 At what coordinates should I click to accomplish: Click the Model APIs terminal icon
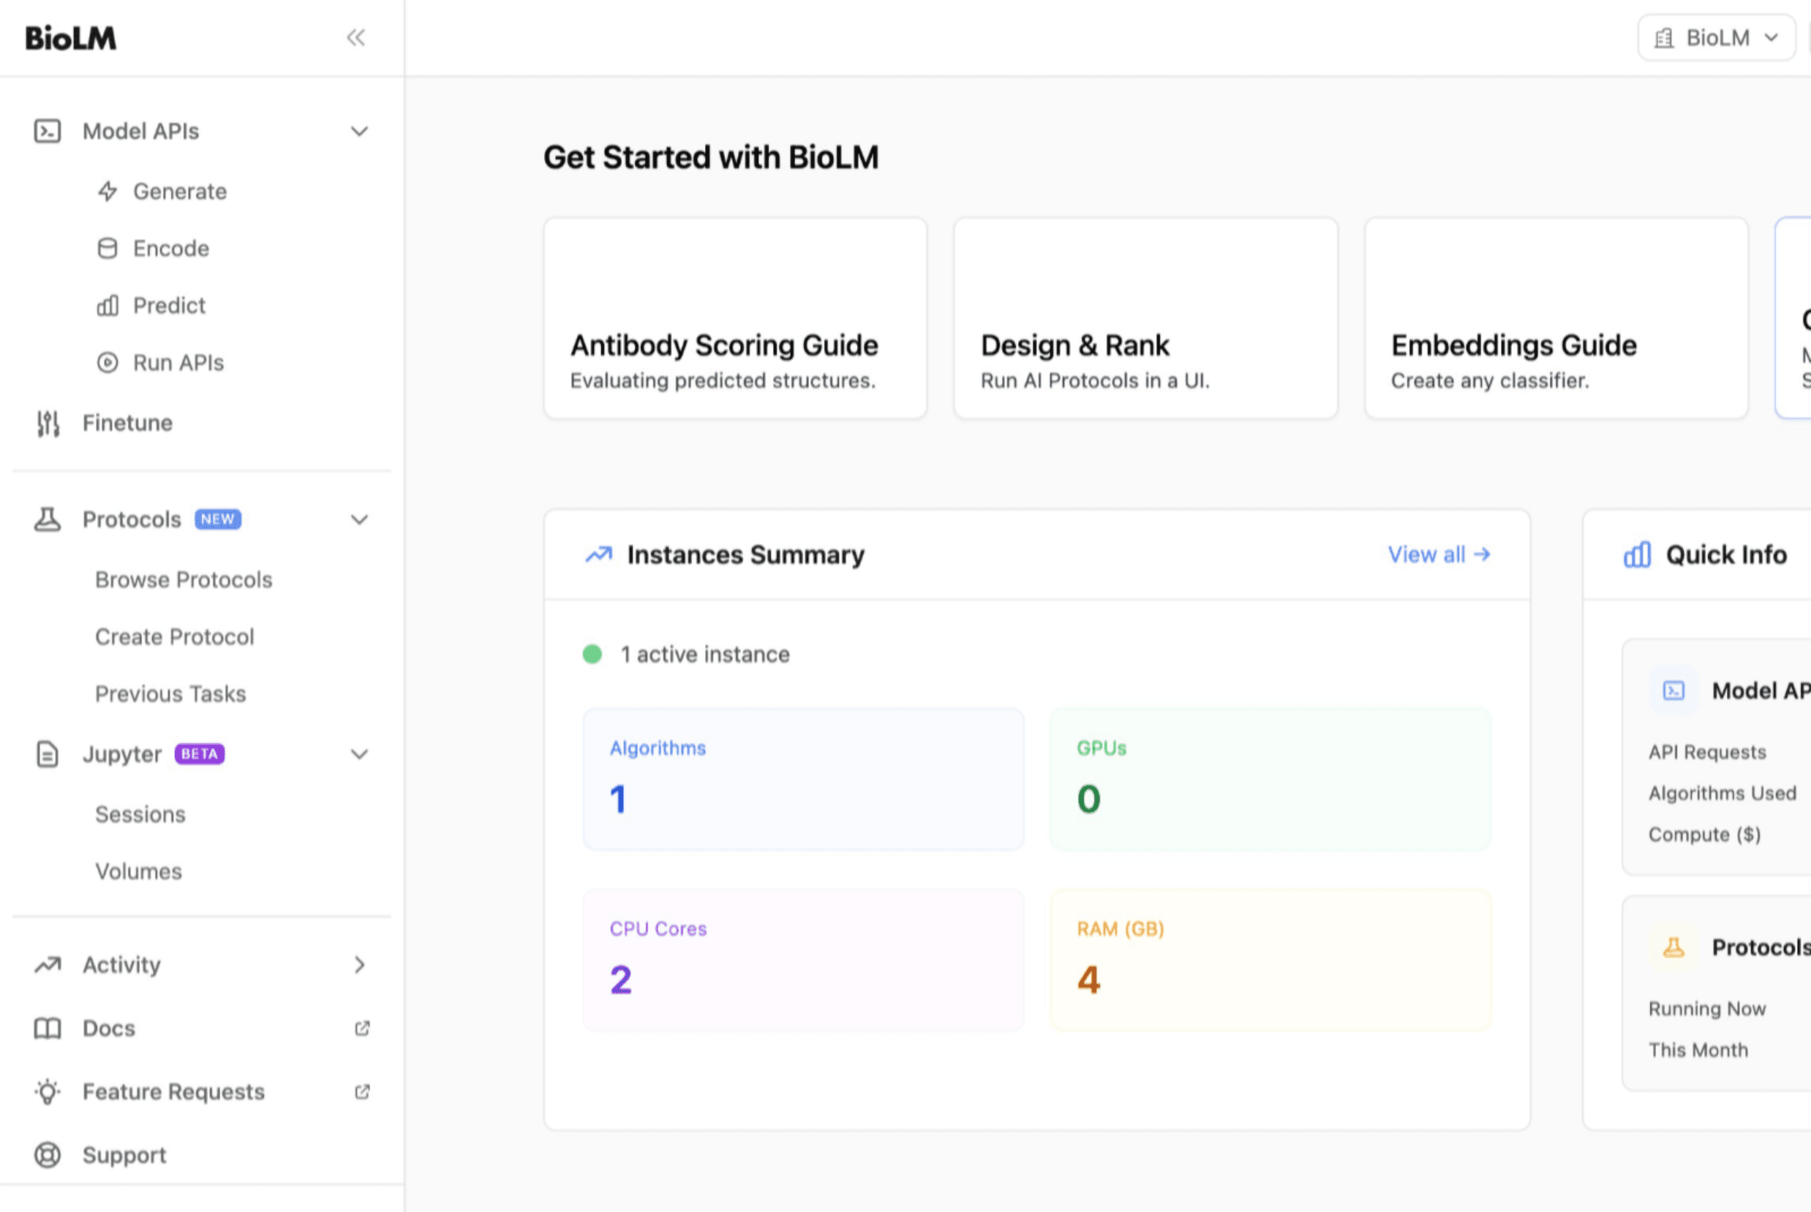(47, 132)
